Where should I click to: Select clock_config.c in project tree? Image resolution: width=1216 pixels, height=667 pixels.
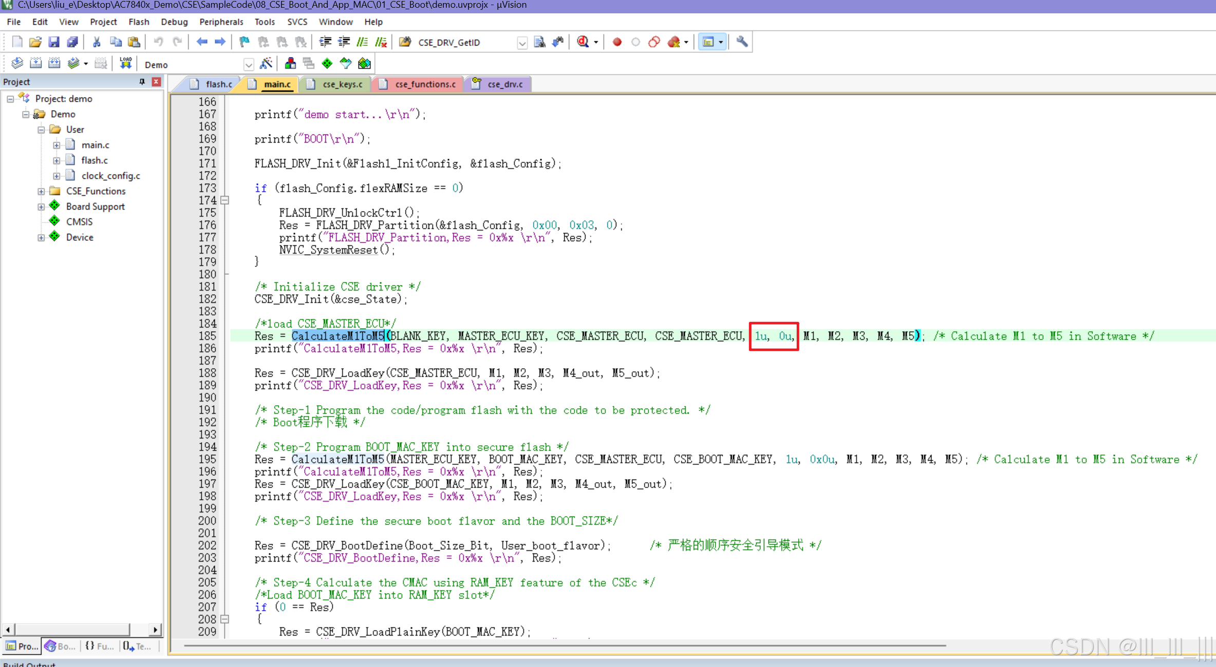(110, 176)
